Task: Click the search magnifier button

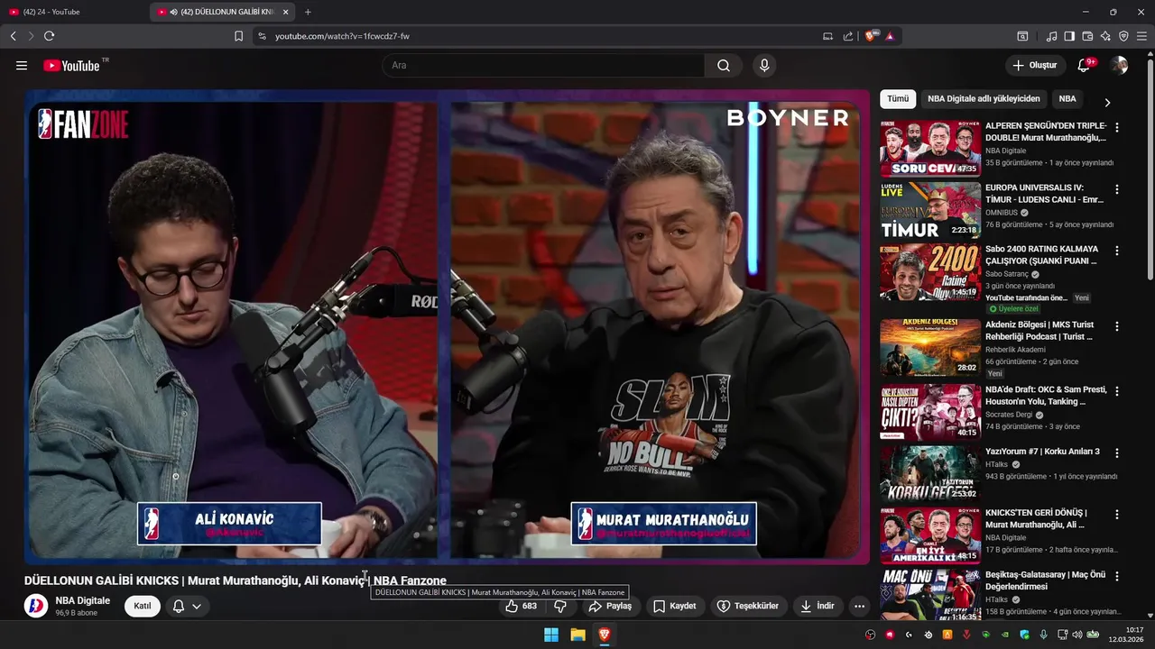Action: [x=724, y=66]
